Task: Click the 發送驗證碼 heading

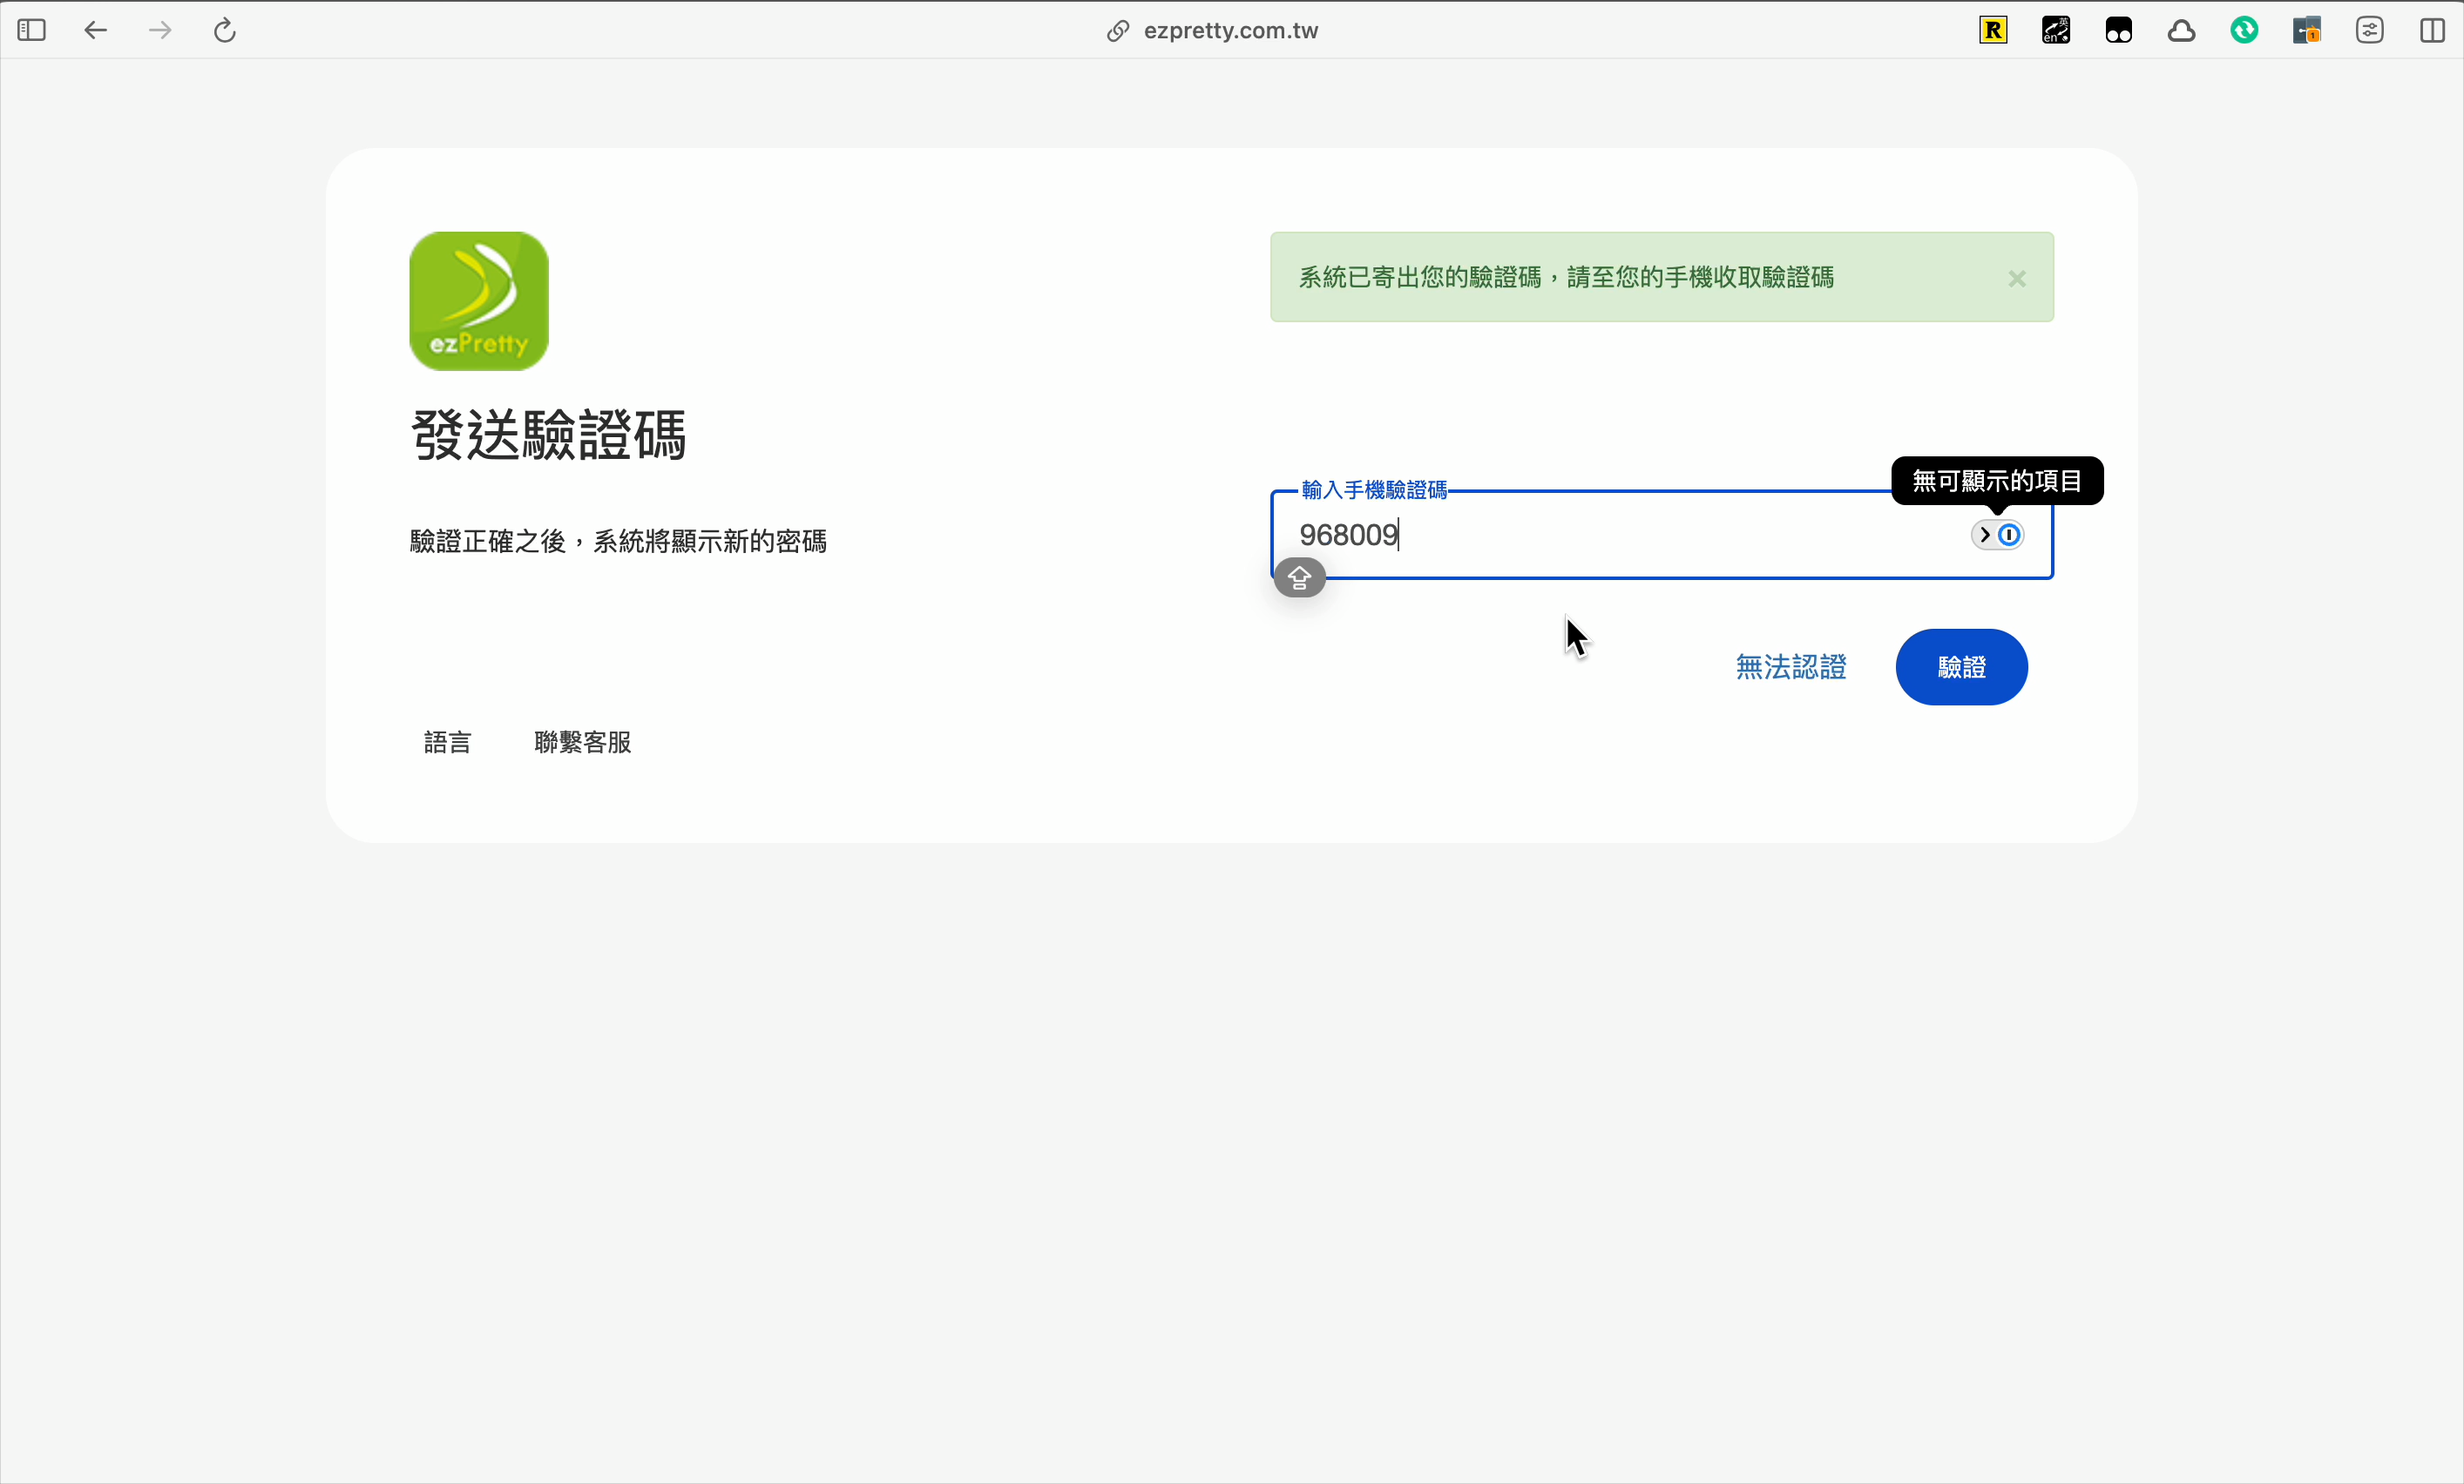Action: (x=548, y=435)
